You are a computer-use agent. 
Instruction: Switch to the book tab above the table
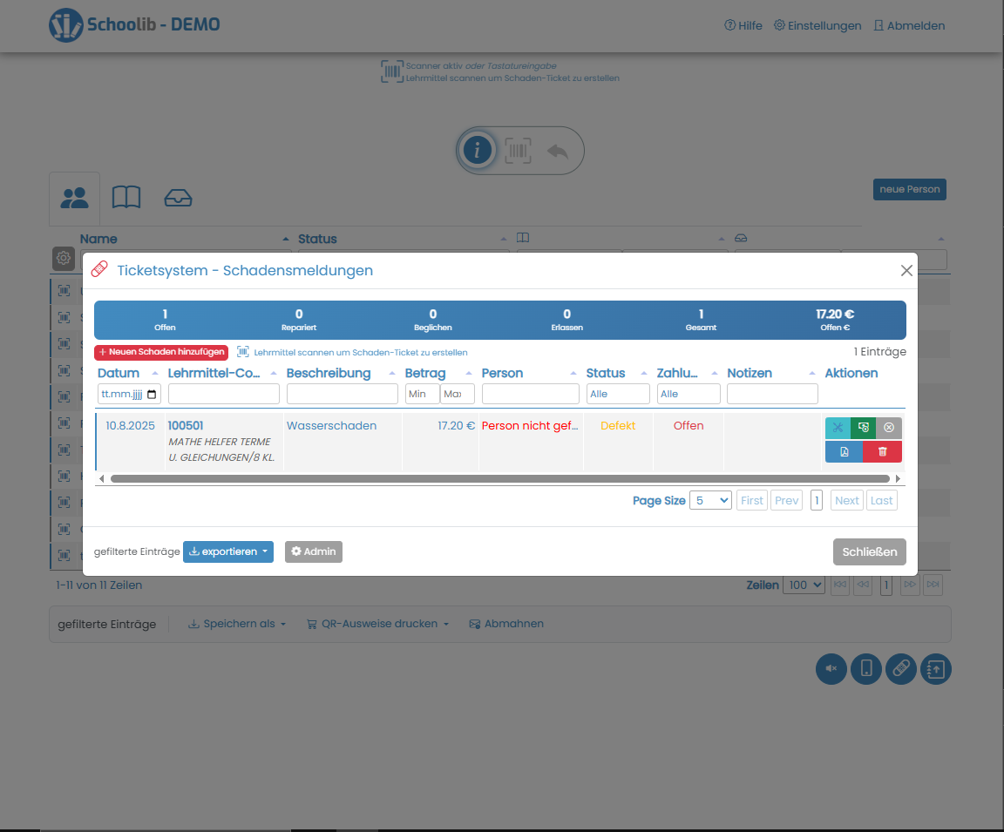pos(126,198)
